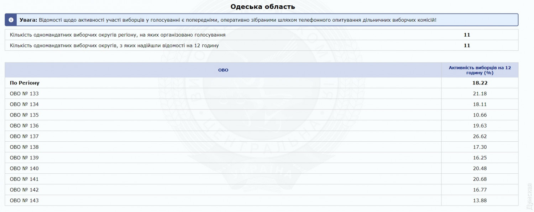Click the districts with organized voting count
The image size is (534, 212).
tap(467, 35)
